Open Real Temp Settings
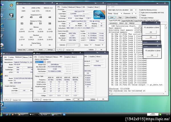 coord(50,50)
